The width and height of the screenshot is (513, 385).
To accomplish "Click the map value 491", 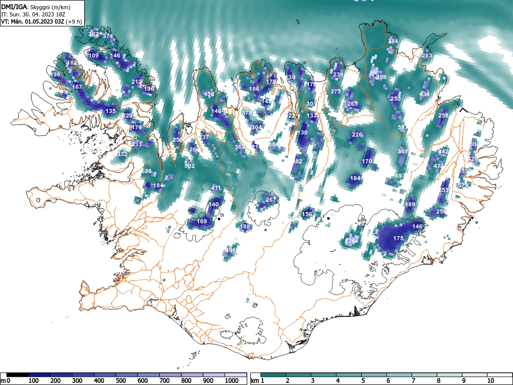I will coord(231,251).
